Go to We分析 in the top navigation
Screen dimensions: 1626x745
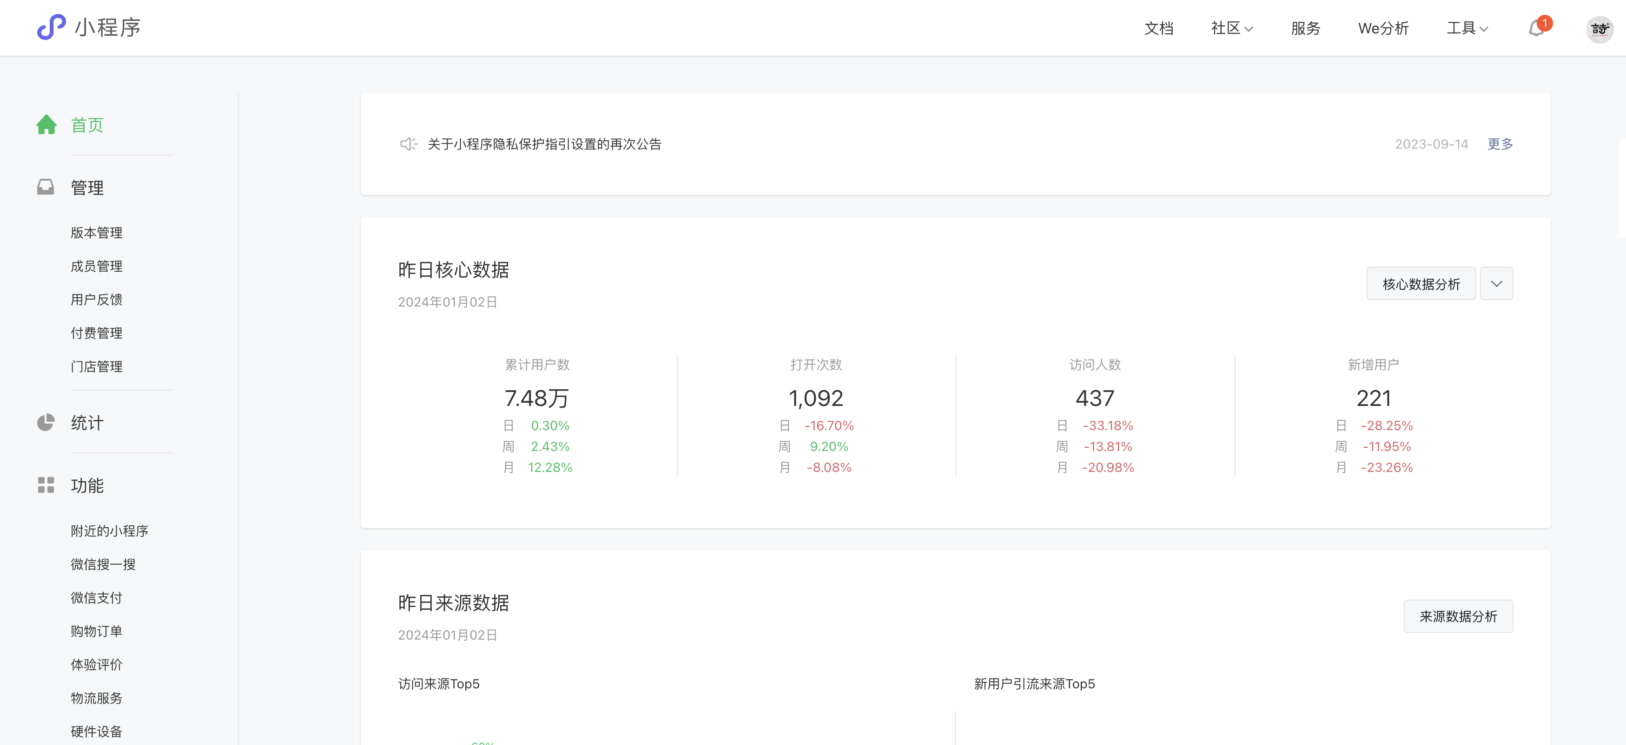click(x=1383, y=28)
